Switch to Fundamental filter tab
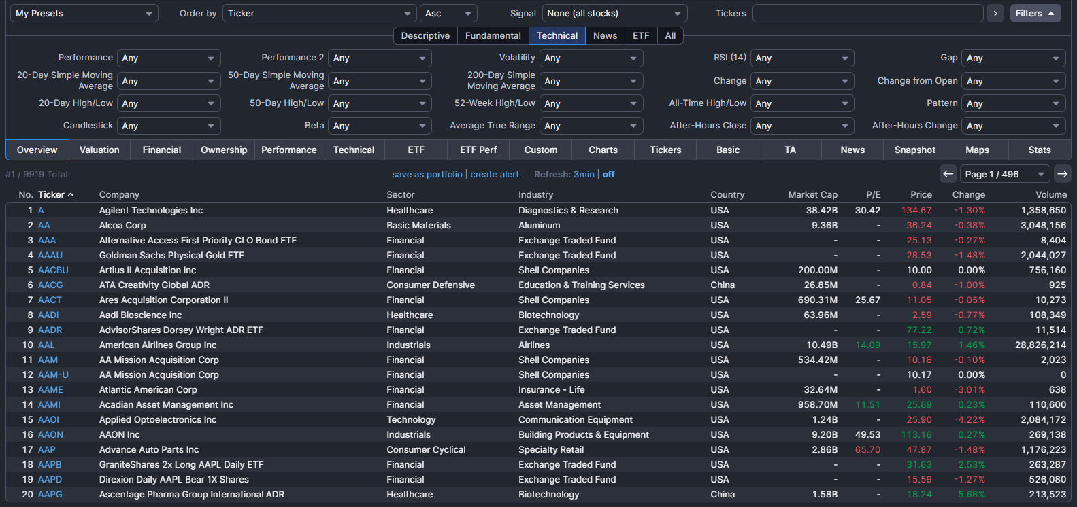 [493, 36]
